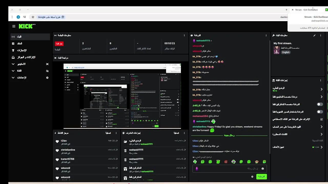Click username mohamed264 in chat

[x=200, y=116]
